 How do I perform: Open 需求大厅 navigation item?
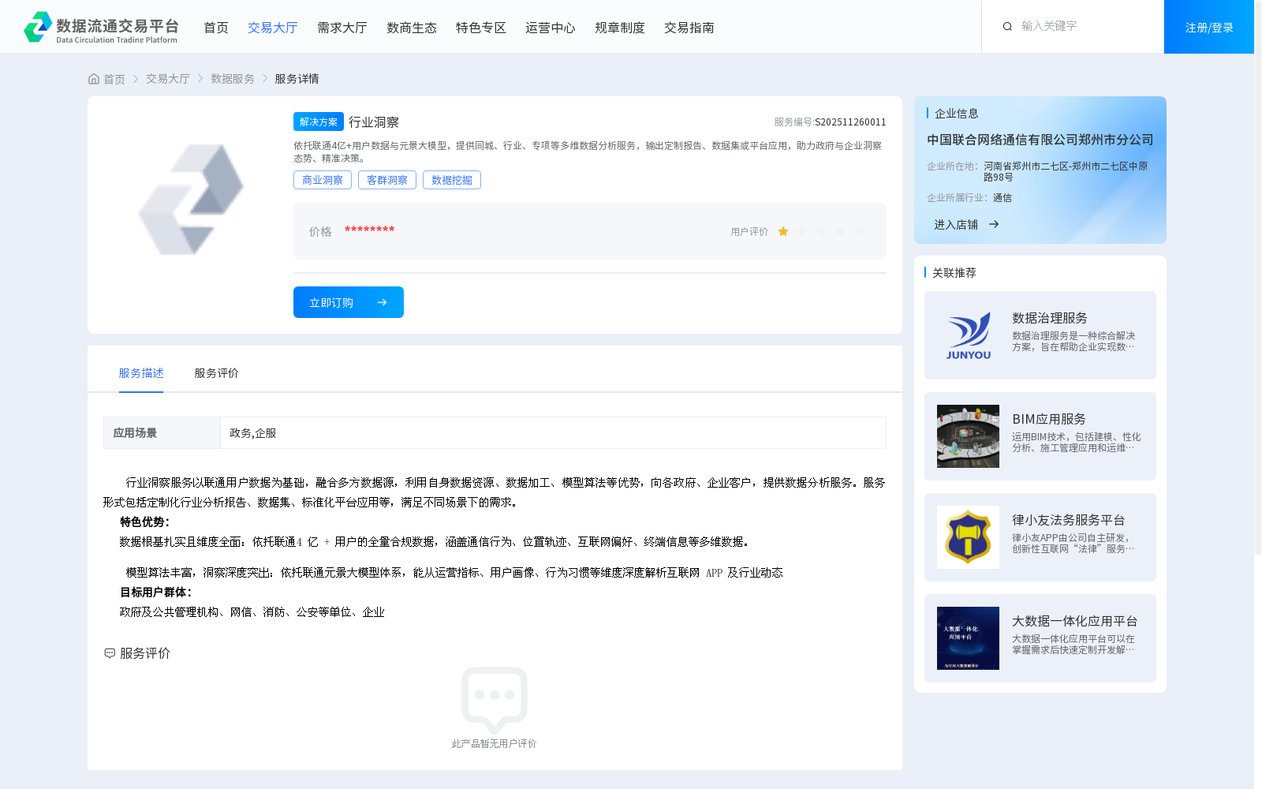[x=342, y=28]
